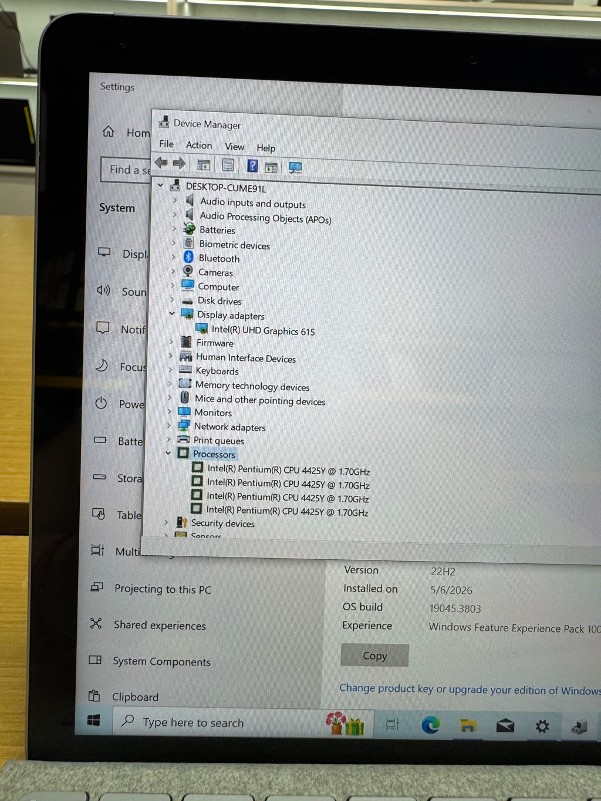Select the Computer category row
The height and width of the screenshot is (801, 601).
coord(218,286)
